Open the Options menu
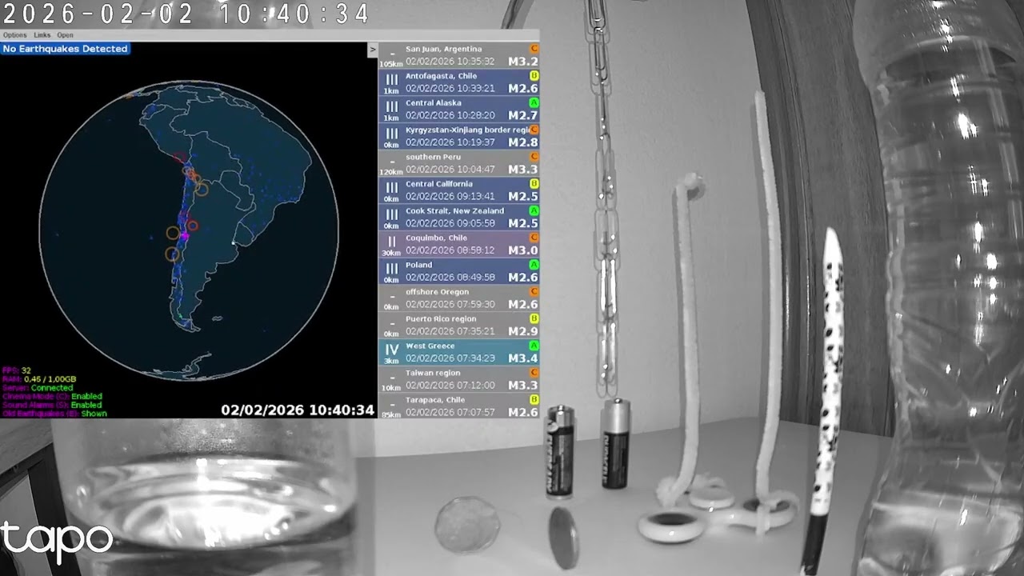Screen dimensions: 1024x576 point(14,35)
